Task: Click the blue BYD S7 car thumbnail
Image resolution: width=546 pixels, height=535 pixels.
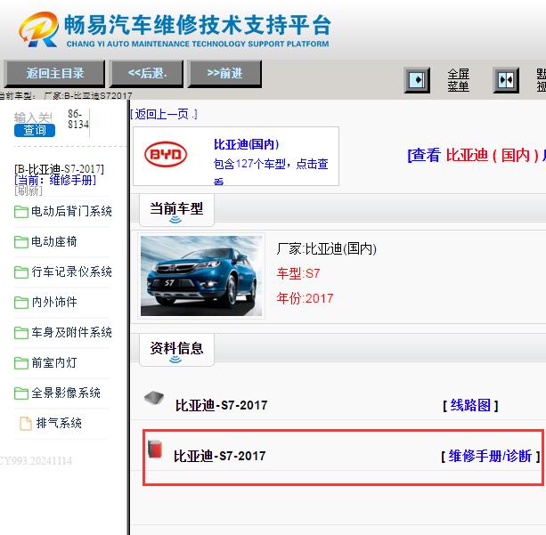Action: click(x=201, y=276)
